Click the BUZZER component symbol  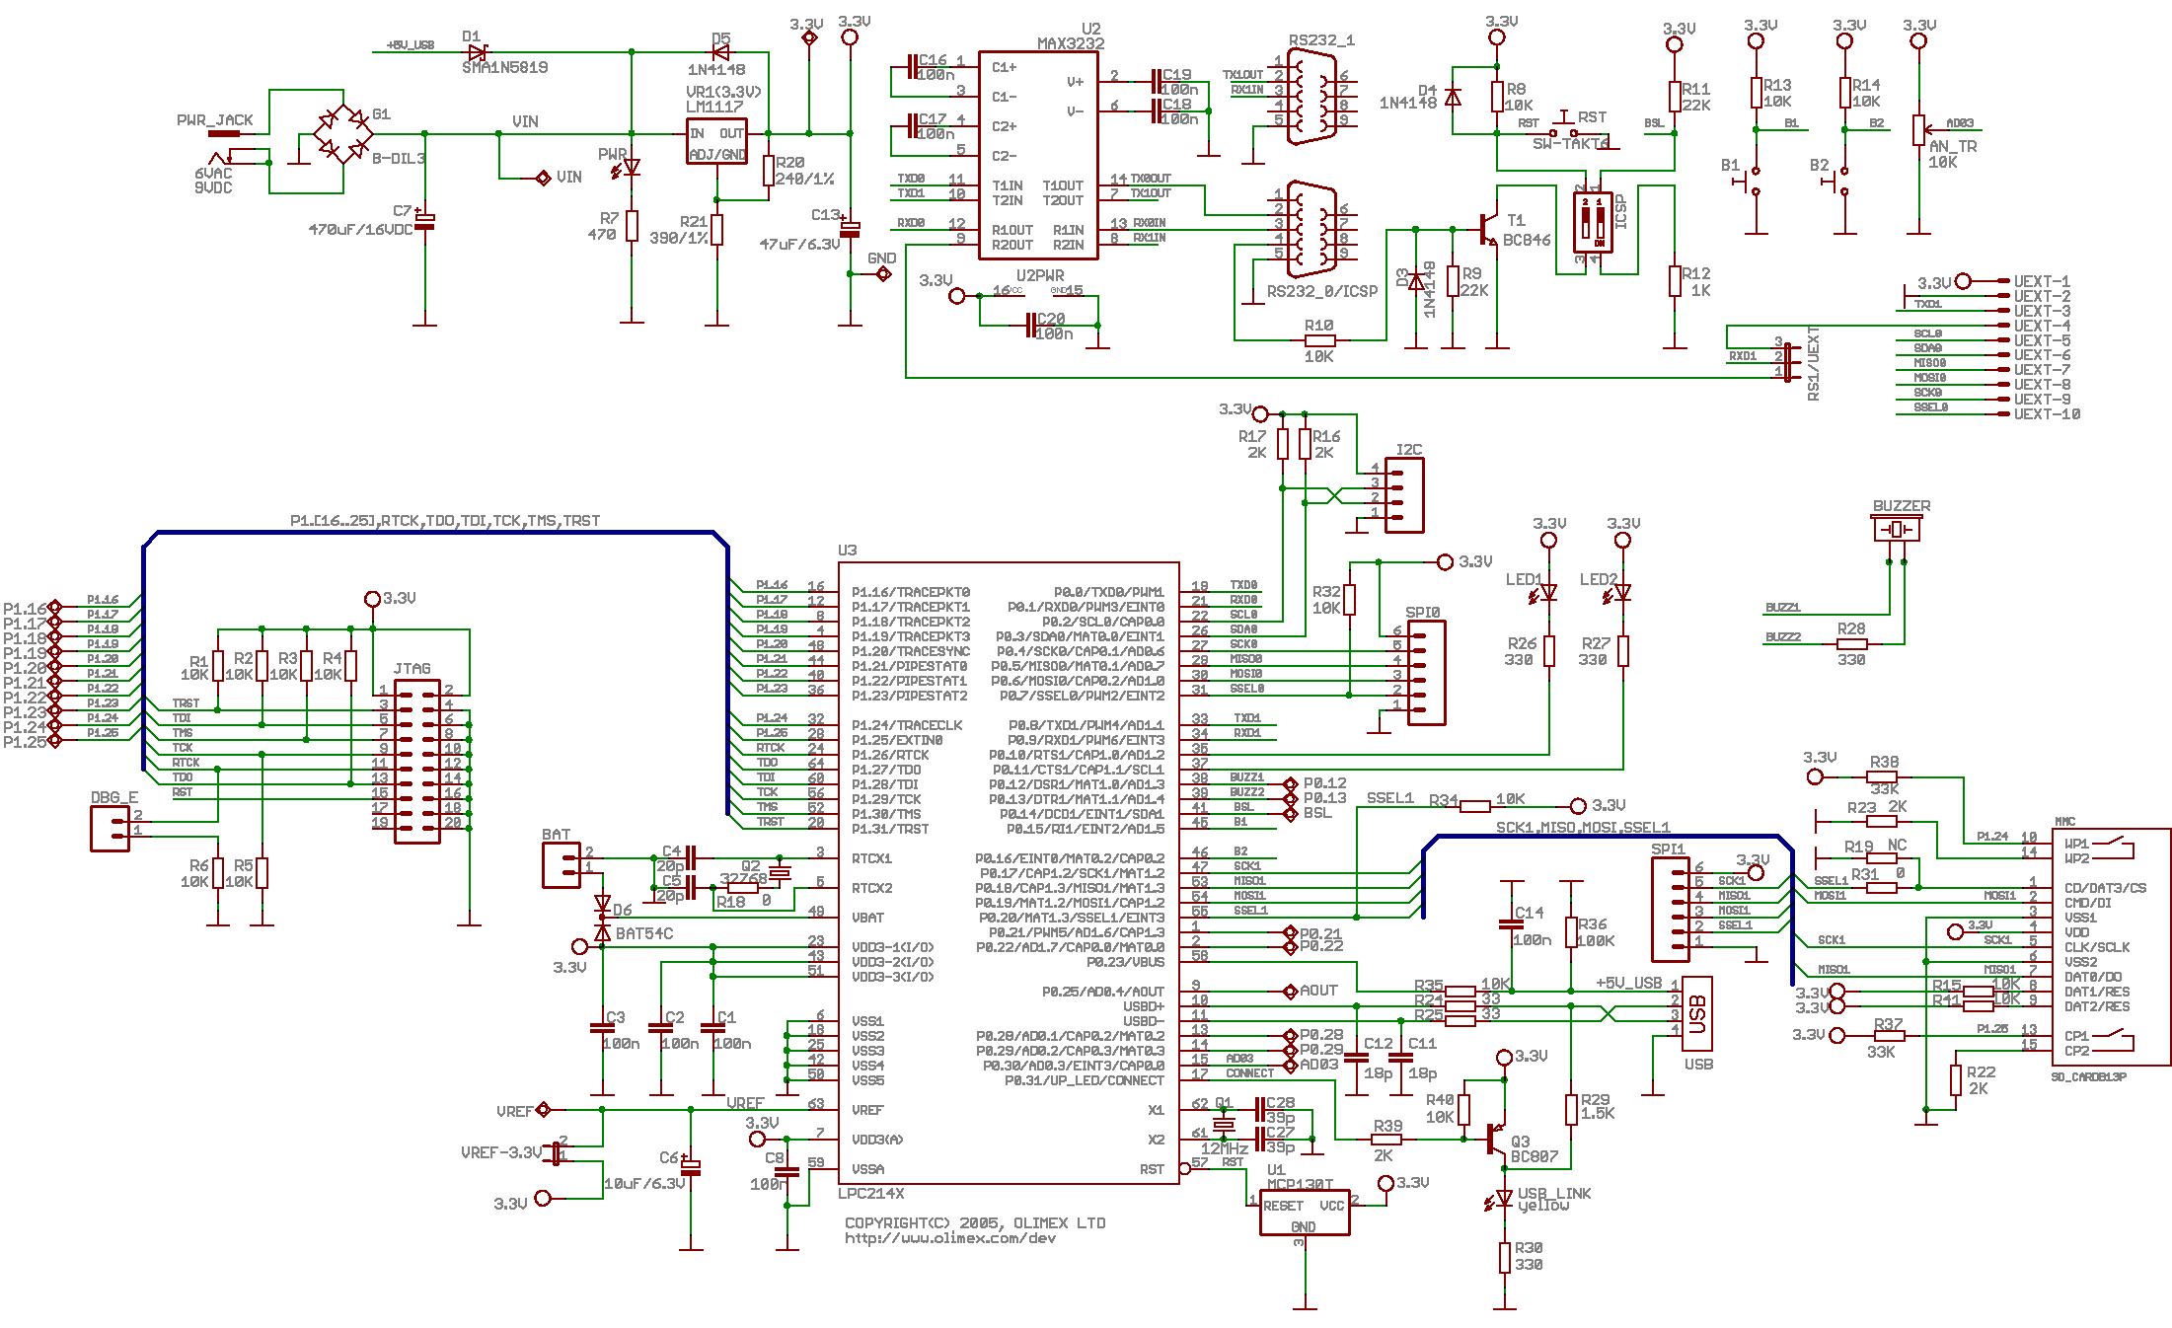pos(1897,530)
